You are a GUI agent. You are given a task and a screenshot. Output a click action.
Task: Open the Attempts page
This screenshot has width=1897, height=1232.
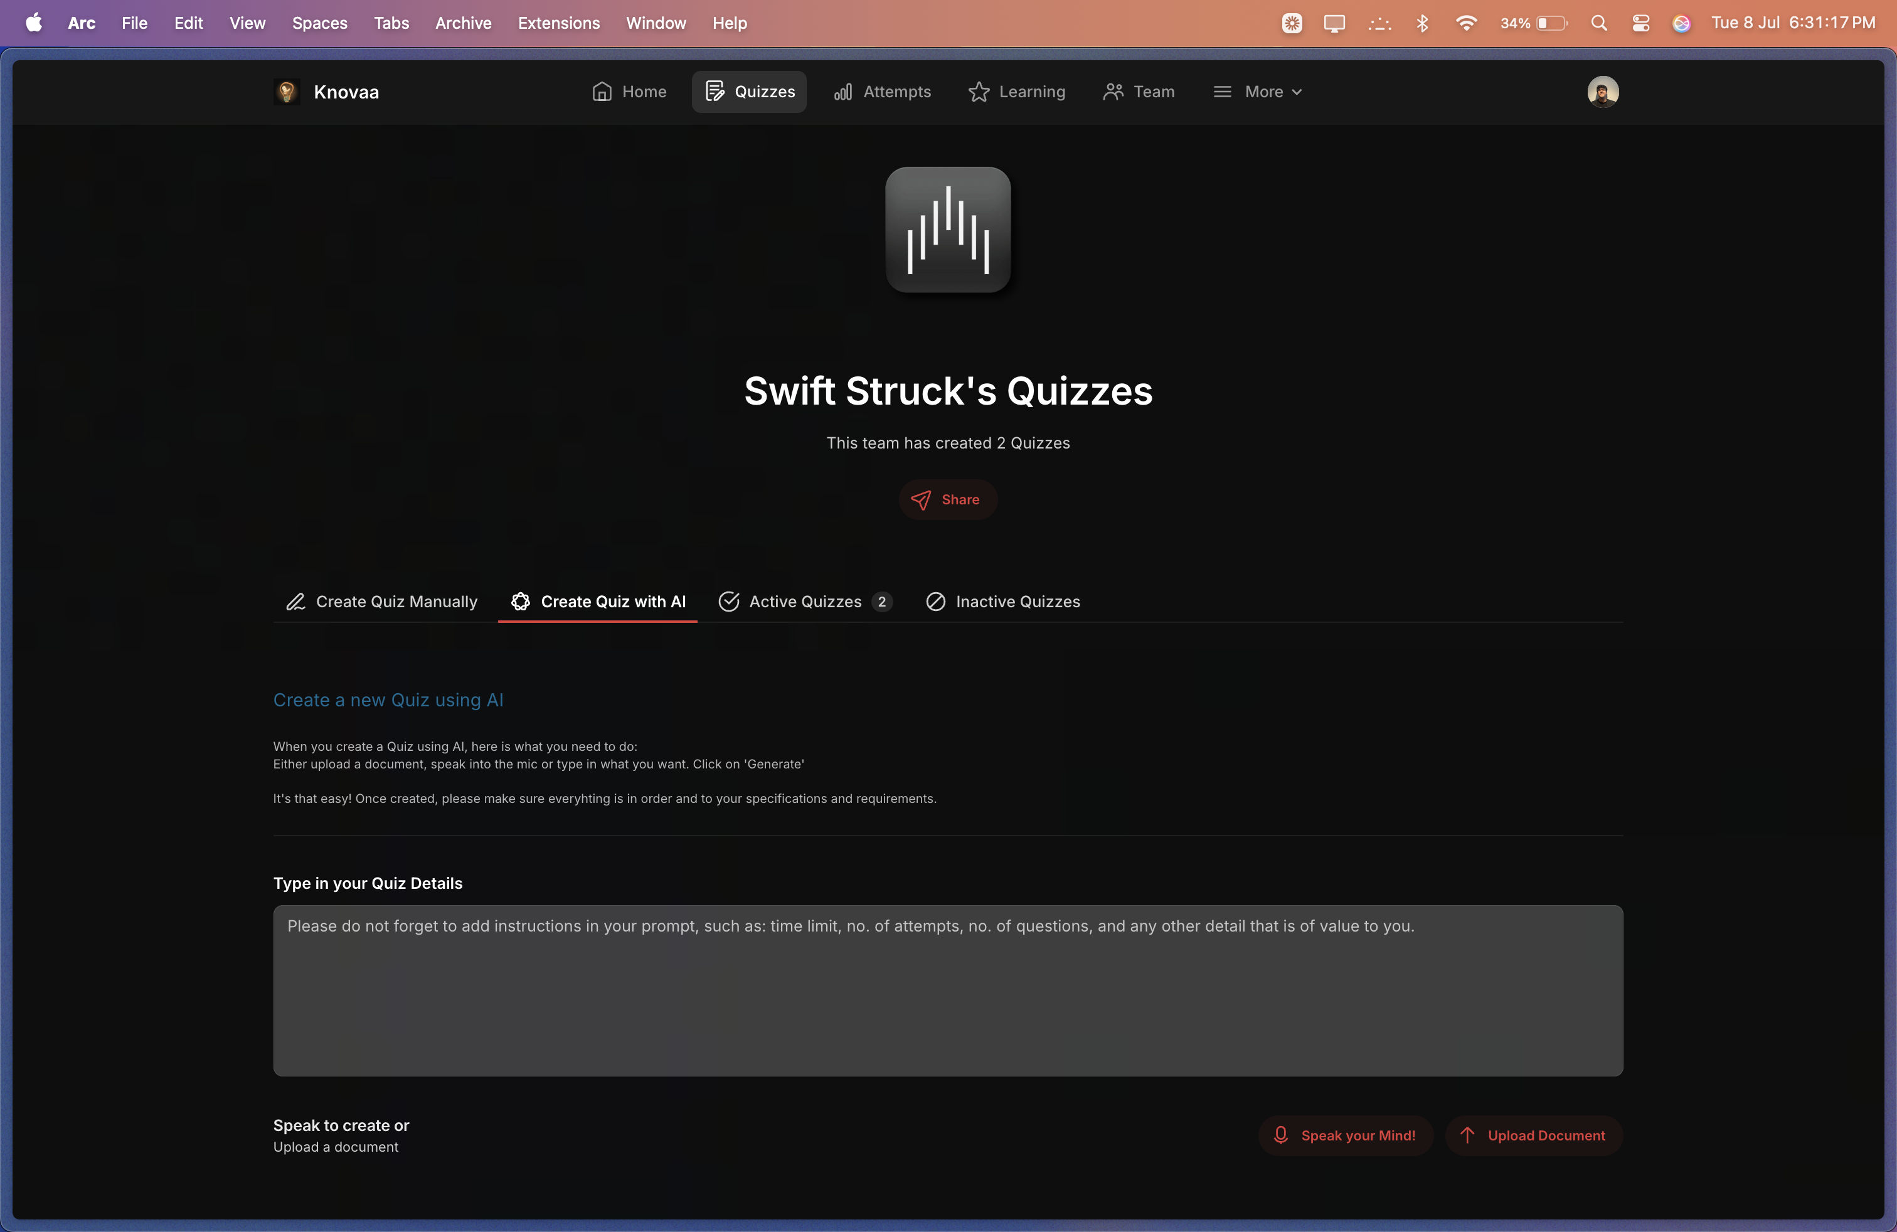coord(881,92)
